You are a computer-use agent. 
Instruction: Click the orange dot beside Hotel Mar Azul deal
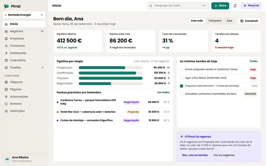point(57,112)
